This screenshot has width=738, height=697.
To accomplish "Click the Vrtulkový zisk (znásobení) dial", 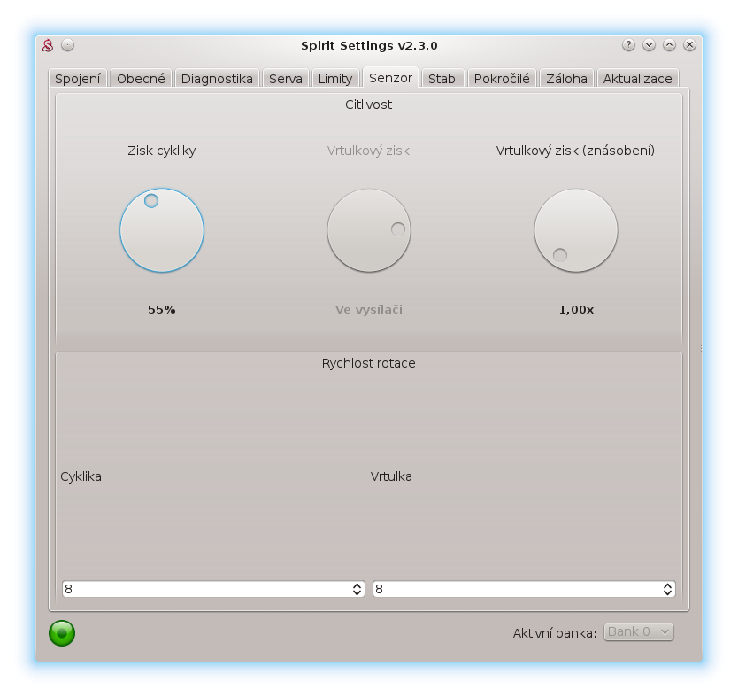I will [575, 230].
